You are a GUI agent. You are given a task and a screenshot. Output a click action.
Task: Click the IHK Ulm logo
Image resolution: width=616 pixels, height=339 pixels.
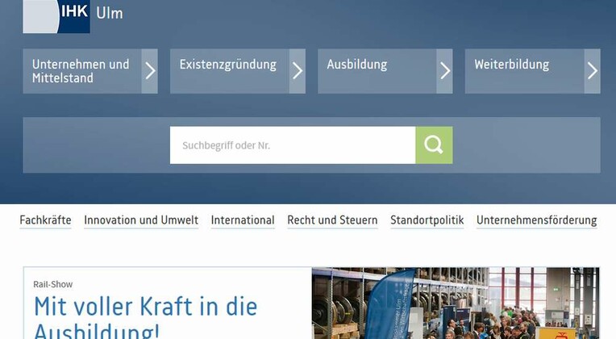73,16
